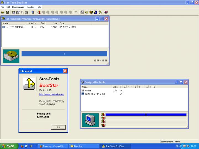Click the blue partition 1 bar in the harddisk window

tap(64, 54)
